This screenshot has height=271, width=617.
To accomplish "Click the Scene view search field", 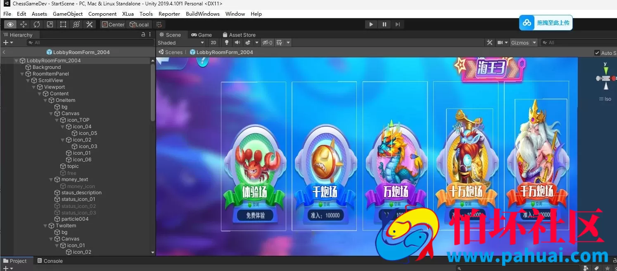I will (x=579, y=42).
